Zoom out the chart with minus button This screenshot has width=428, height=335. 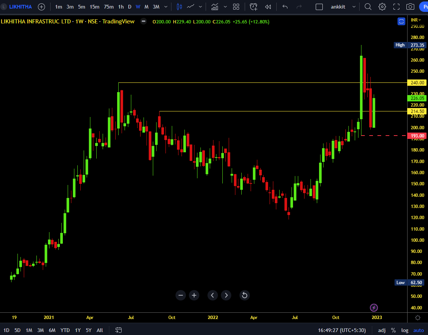pos(181,295)
